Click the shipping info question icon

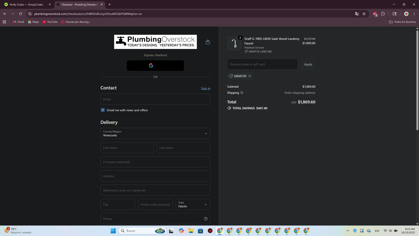click(242, 93)
